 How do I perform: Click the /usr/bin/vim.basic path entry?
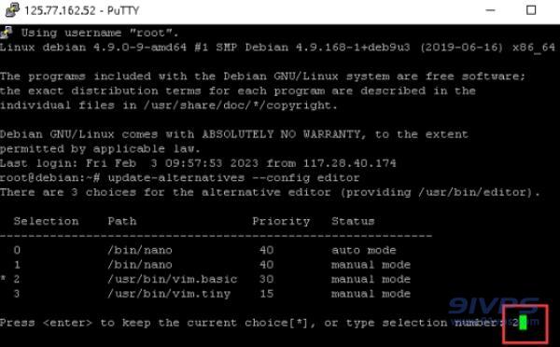172,279
